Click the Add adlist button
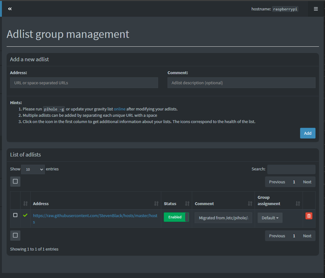 coord(308,133)
